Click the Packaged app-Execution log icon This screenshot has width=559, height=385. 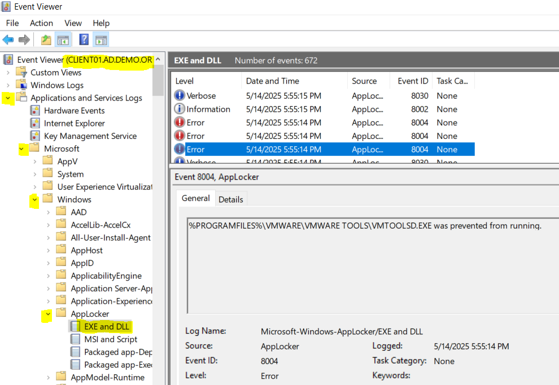pos(75,364)
